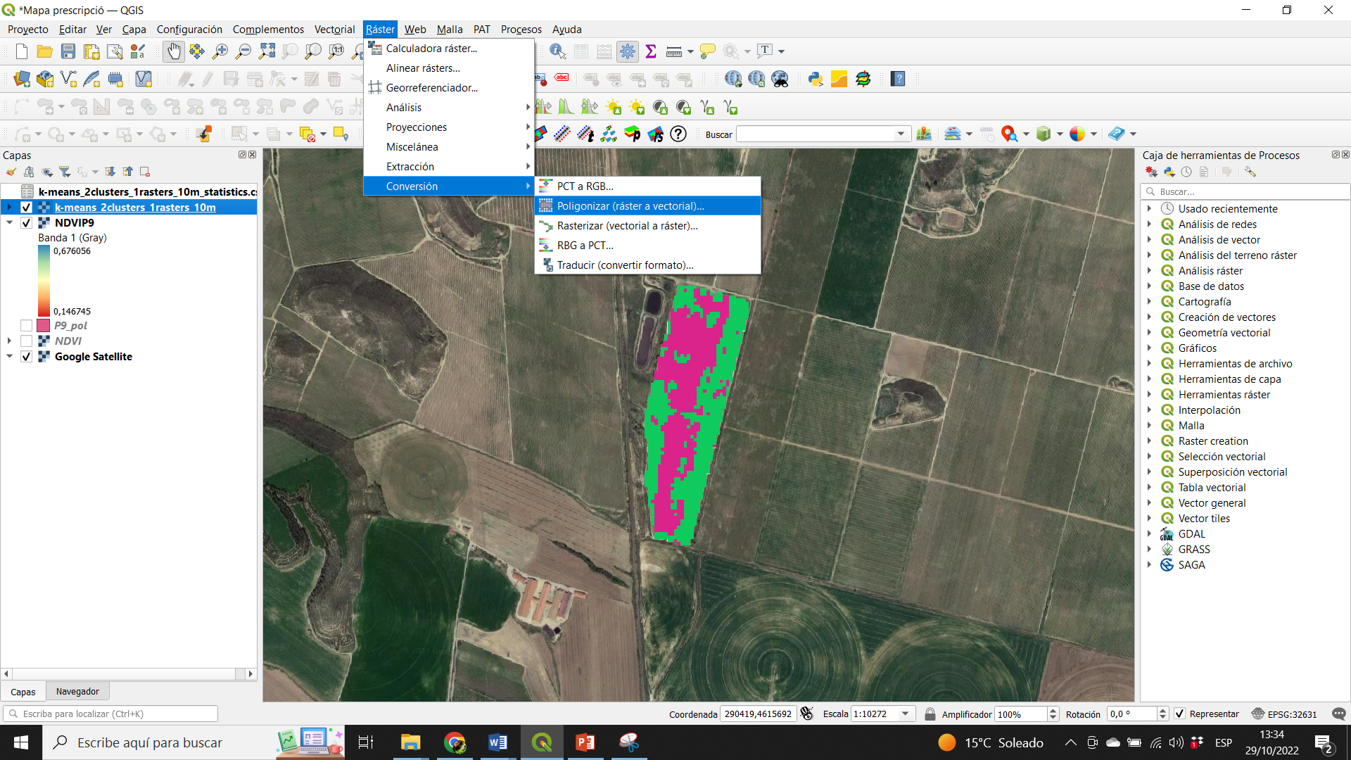This screenshot has width=1351, height=760.
Task: Open the Python console icon
Action: coord(816,79)
